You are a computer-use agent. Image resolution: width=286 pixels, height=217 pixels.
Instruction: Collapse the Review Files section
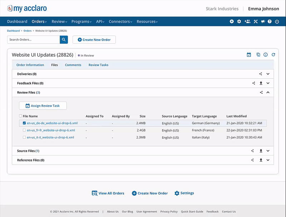point(268,92)
